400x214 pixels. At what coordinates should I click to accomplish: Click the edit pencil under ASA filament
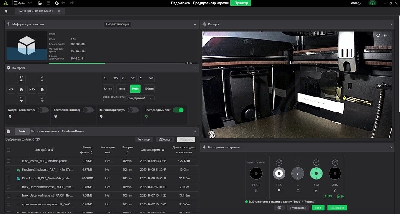[317, 189]
